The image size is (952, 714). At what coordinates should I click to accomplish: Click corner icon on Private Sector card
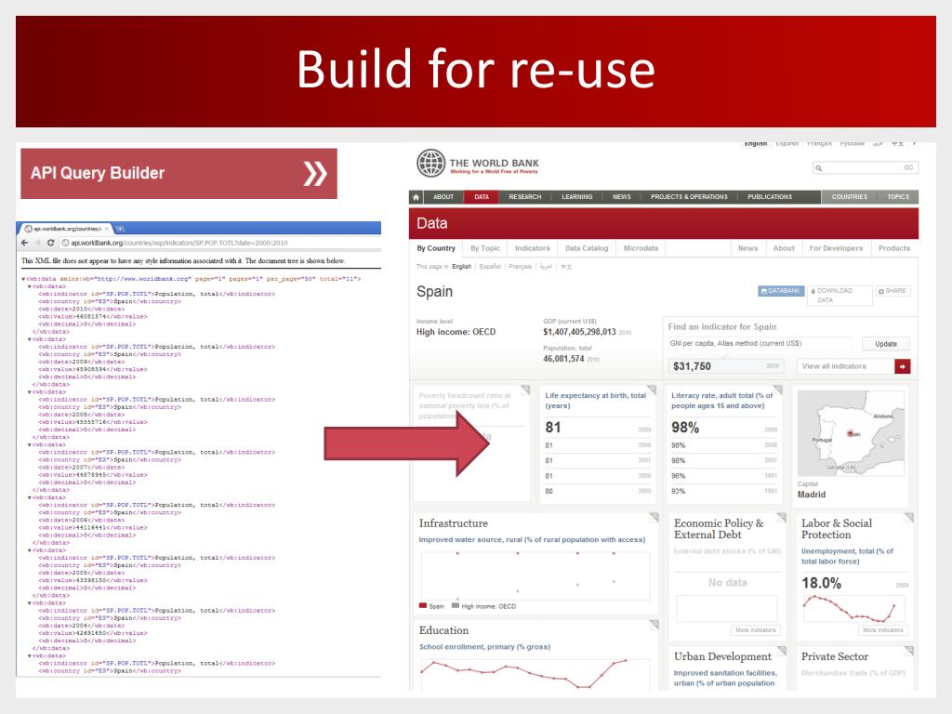(909, 650)
